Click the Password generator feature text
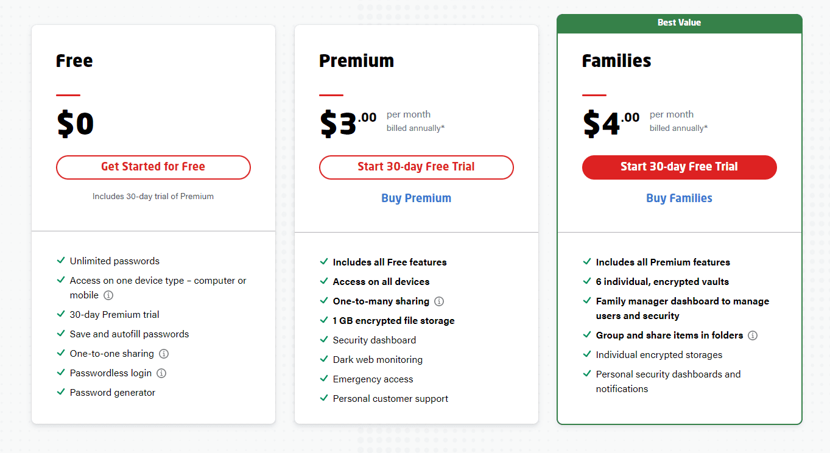 coord(113,393)
